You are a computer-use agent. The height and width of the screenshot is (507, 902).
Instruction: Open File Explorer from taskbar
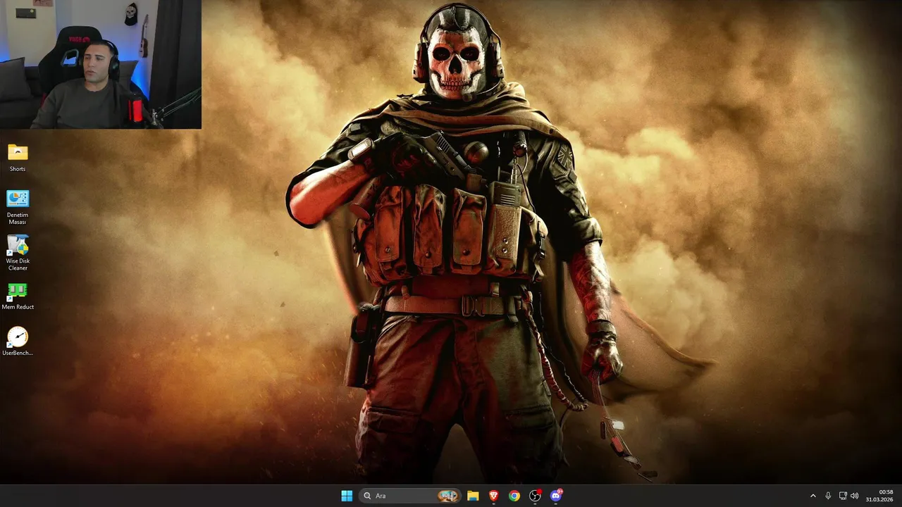[x=473, y=496]
